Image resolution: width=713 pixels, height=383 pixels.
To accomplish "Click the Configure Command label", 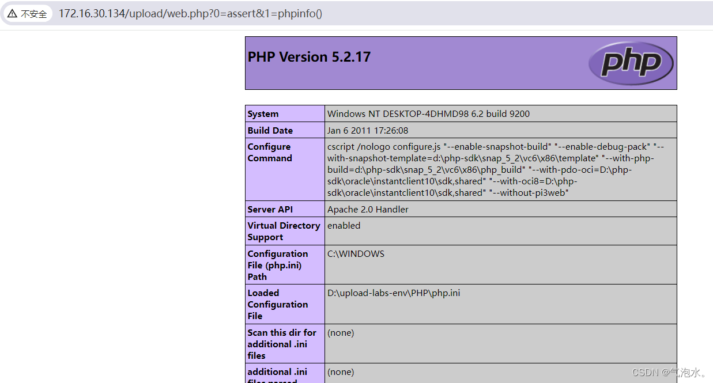I will [270, 153].
